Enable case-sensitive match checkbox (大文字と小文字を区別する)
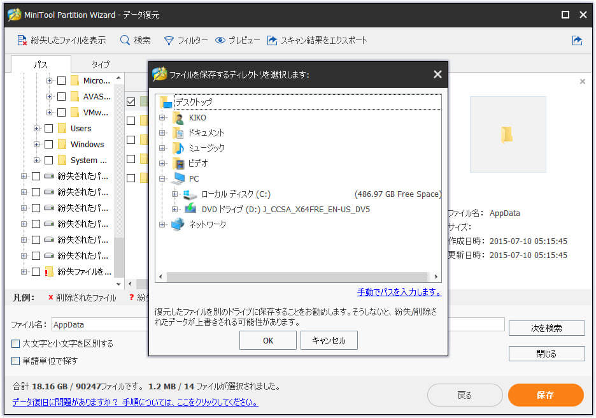596x418 pixels. tap(15, 344)
